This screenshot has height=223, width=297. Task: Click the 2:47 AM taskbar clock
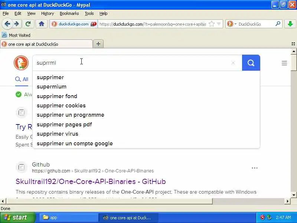pyautogui.click(x=283, y=217)
